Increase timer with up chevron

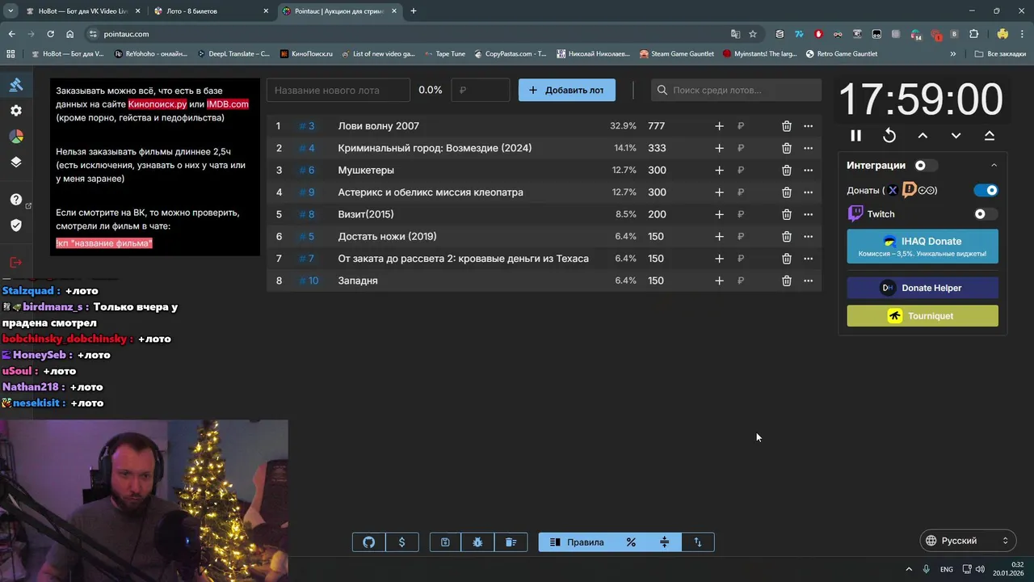click(923, 136)
